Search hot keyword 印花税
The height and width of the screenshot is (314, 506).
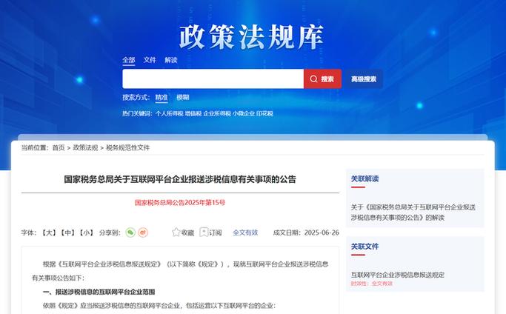(x=264, y=113)
